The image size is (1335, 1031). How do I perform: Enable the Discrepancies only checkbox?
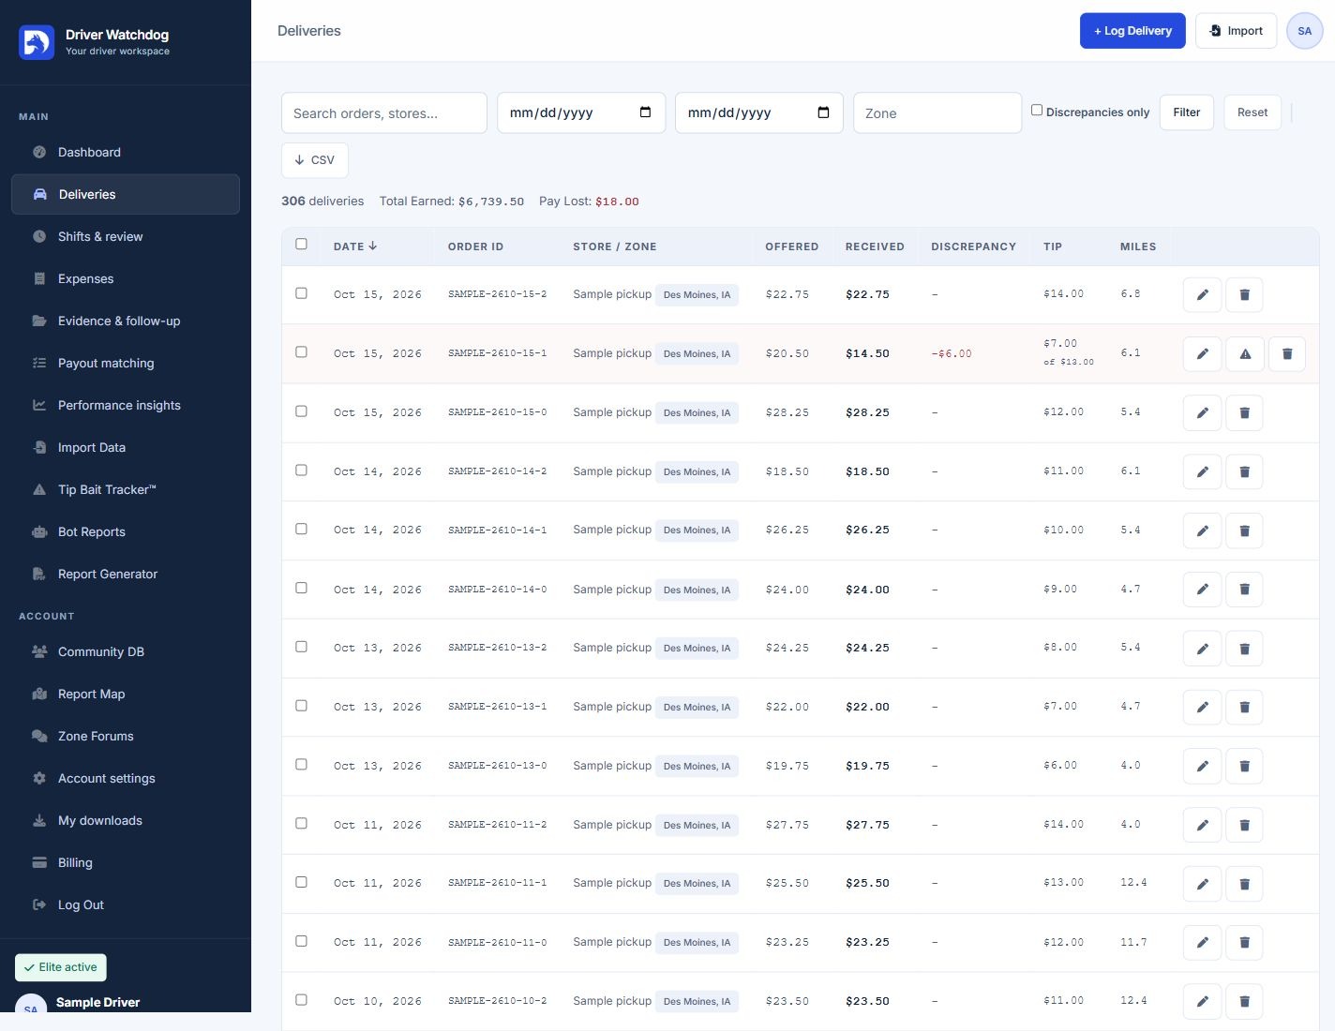pyautogui.click(x=1037, y=111)
